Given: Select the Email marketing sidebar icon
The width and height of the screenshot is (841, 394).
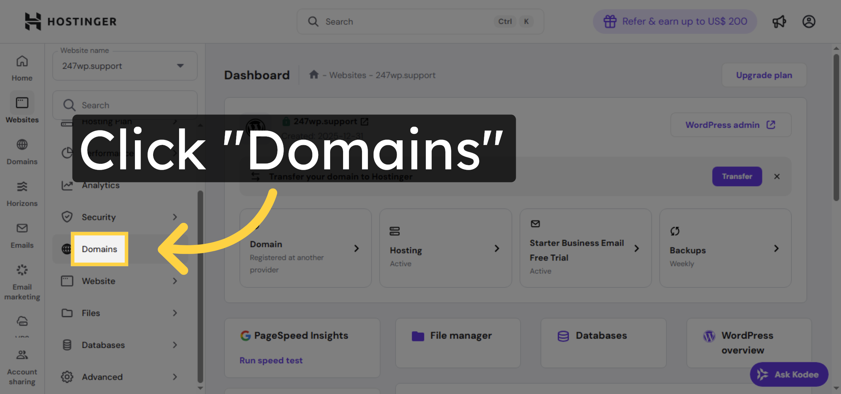Looking at the screenshot, I should [x=22, y=276].
